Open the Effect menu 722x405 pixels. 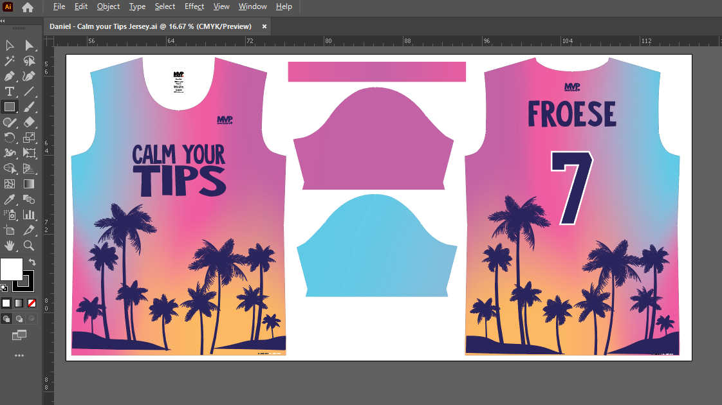tap(194, 6)
